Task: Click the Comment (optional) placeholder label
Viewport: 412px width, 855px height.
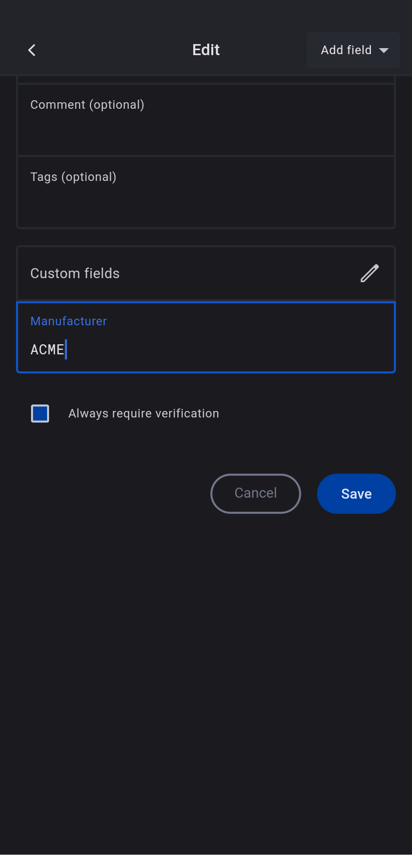Action: point(87,105)
